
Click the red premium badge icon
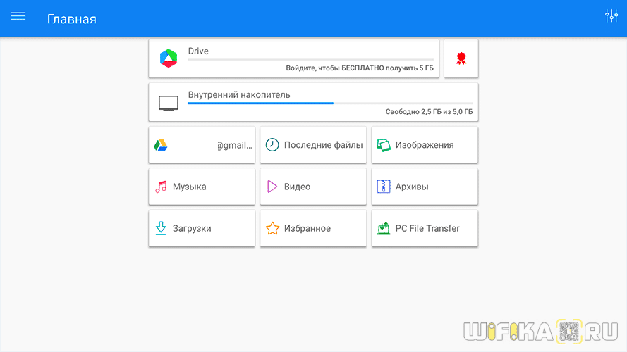pyautogui.click(x=461, y=58)
